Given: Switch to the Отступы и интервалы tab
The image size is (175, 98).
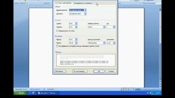Looking at the screenshot, I should click(x=63, y=3).
